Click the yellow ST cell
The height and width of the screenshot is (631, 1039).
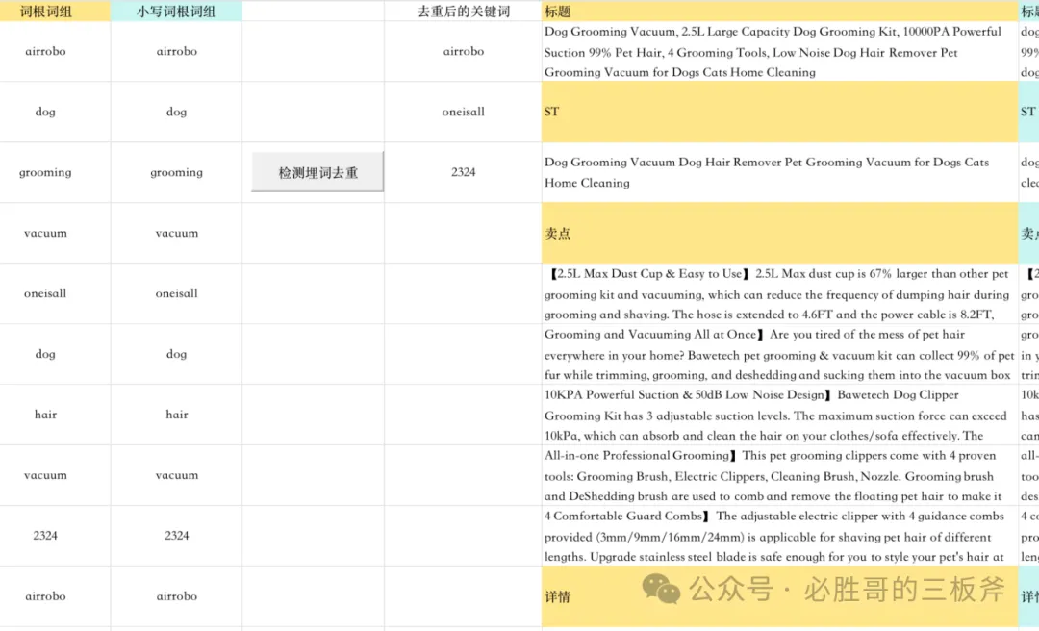[780, 112]
